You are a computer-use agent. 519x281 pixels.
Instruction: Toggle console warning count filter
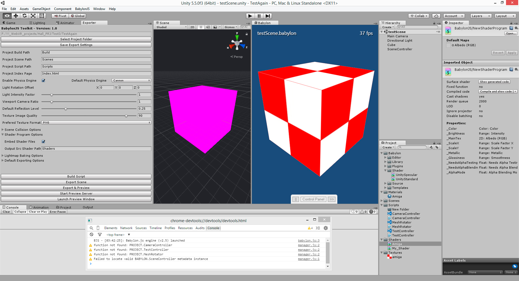[364, 212]
